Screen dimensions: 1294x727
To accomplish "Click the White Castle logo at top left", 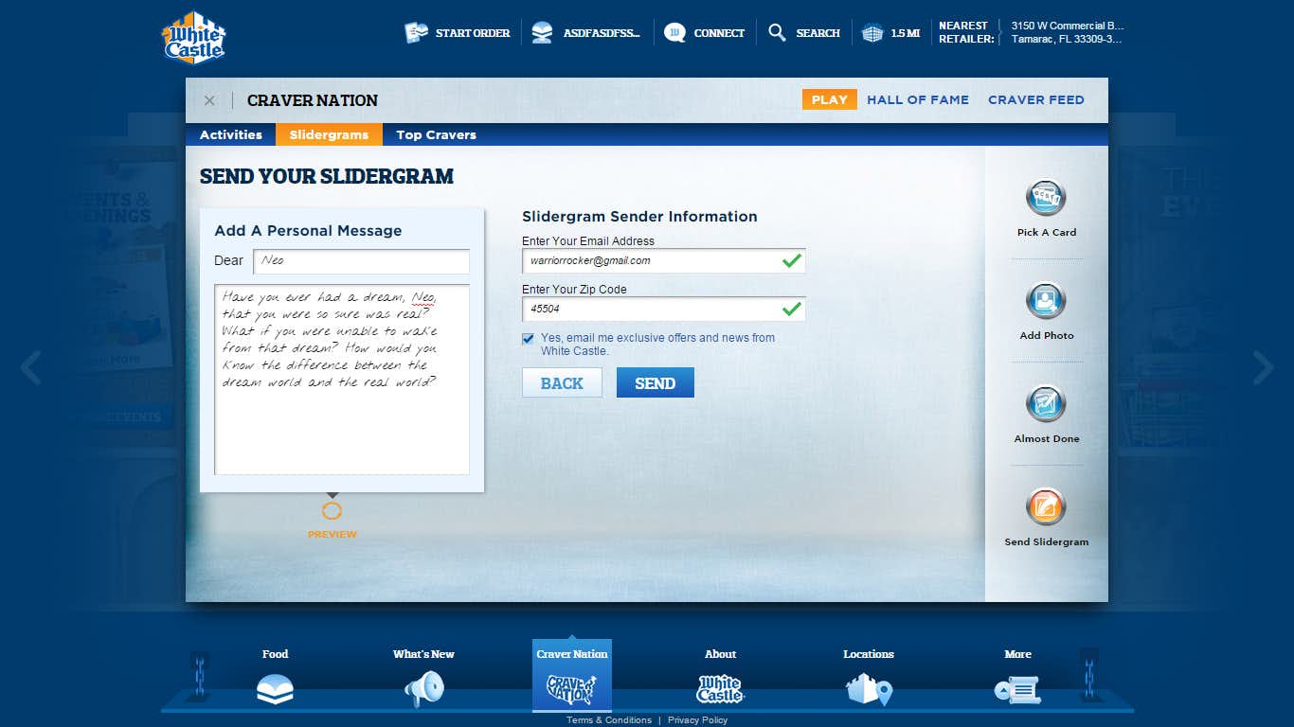I will 194,38.
